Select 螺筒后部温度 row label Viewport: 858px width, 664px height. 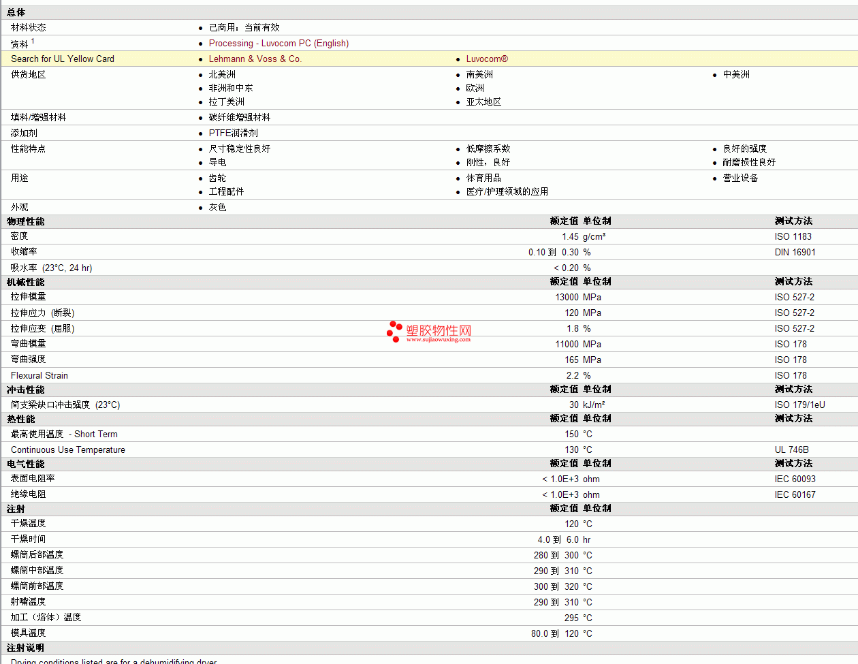pos(37,555)
